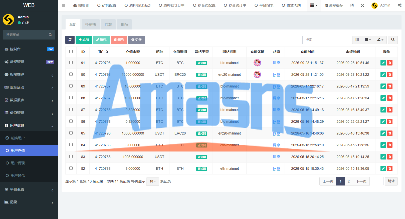Open 秒合约订单 in the top navigation
405x219 pixels.
pos(235,5)
